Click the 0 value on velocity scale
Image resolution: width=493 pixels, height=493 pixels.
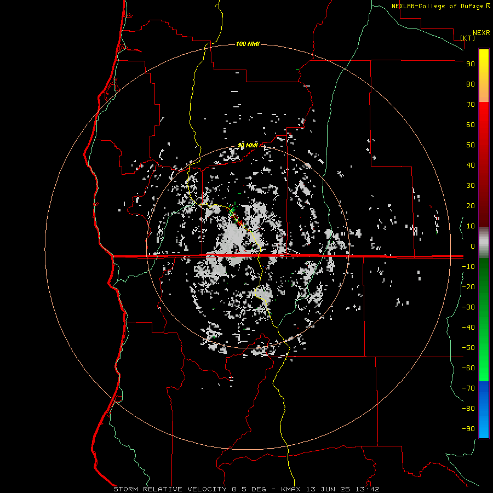[x=473, y=246]
